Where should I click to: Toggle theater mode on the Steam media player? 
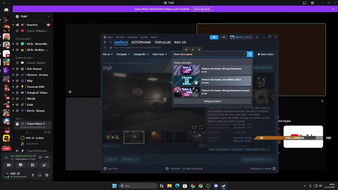pos(194,127)
